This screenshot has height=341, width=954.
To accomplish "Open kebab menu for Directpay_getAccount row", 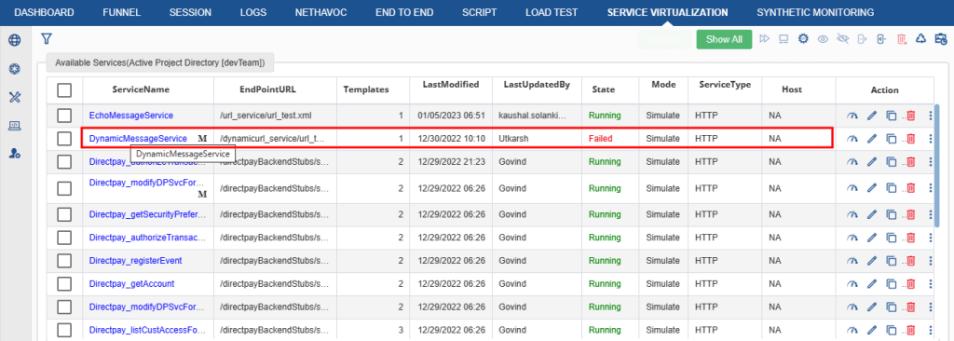I will coord(931,284).
